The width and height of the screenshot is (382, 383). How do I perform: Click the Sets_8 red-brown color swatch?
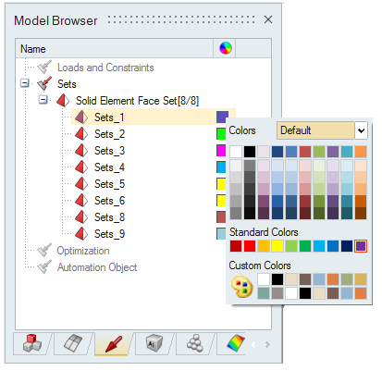pyautogui.click(x=221, y=217)
